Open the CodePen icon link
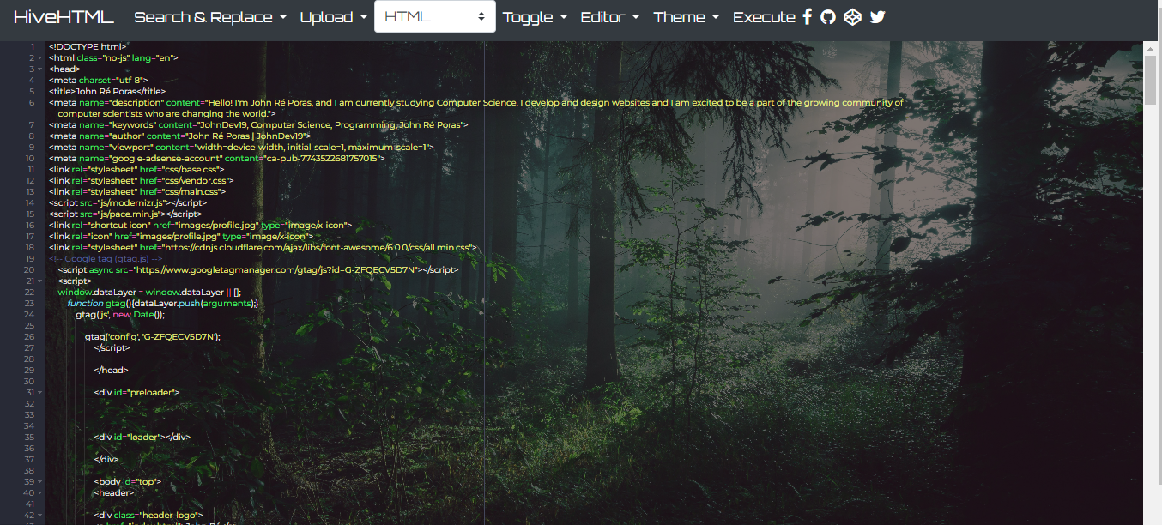 (x=852, y=17)
